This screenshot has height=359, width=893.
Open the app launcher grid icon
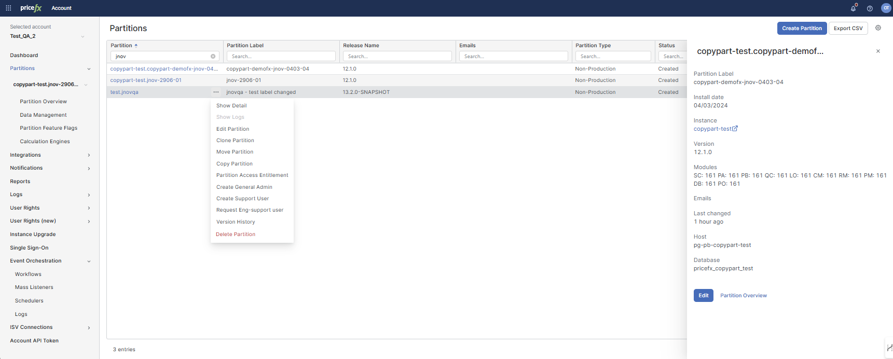pos(8,8)
